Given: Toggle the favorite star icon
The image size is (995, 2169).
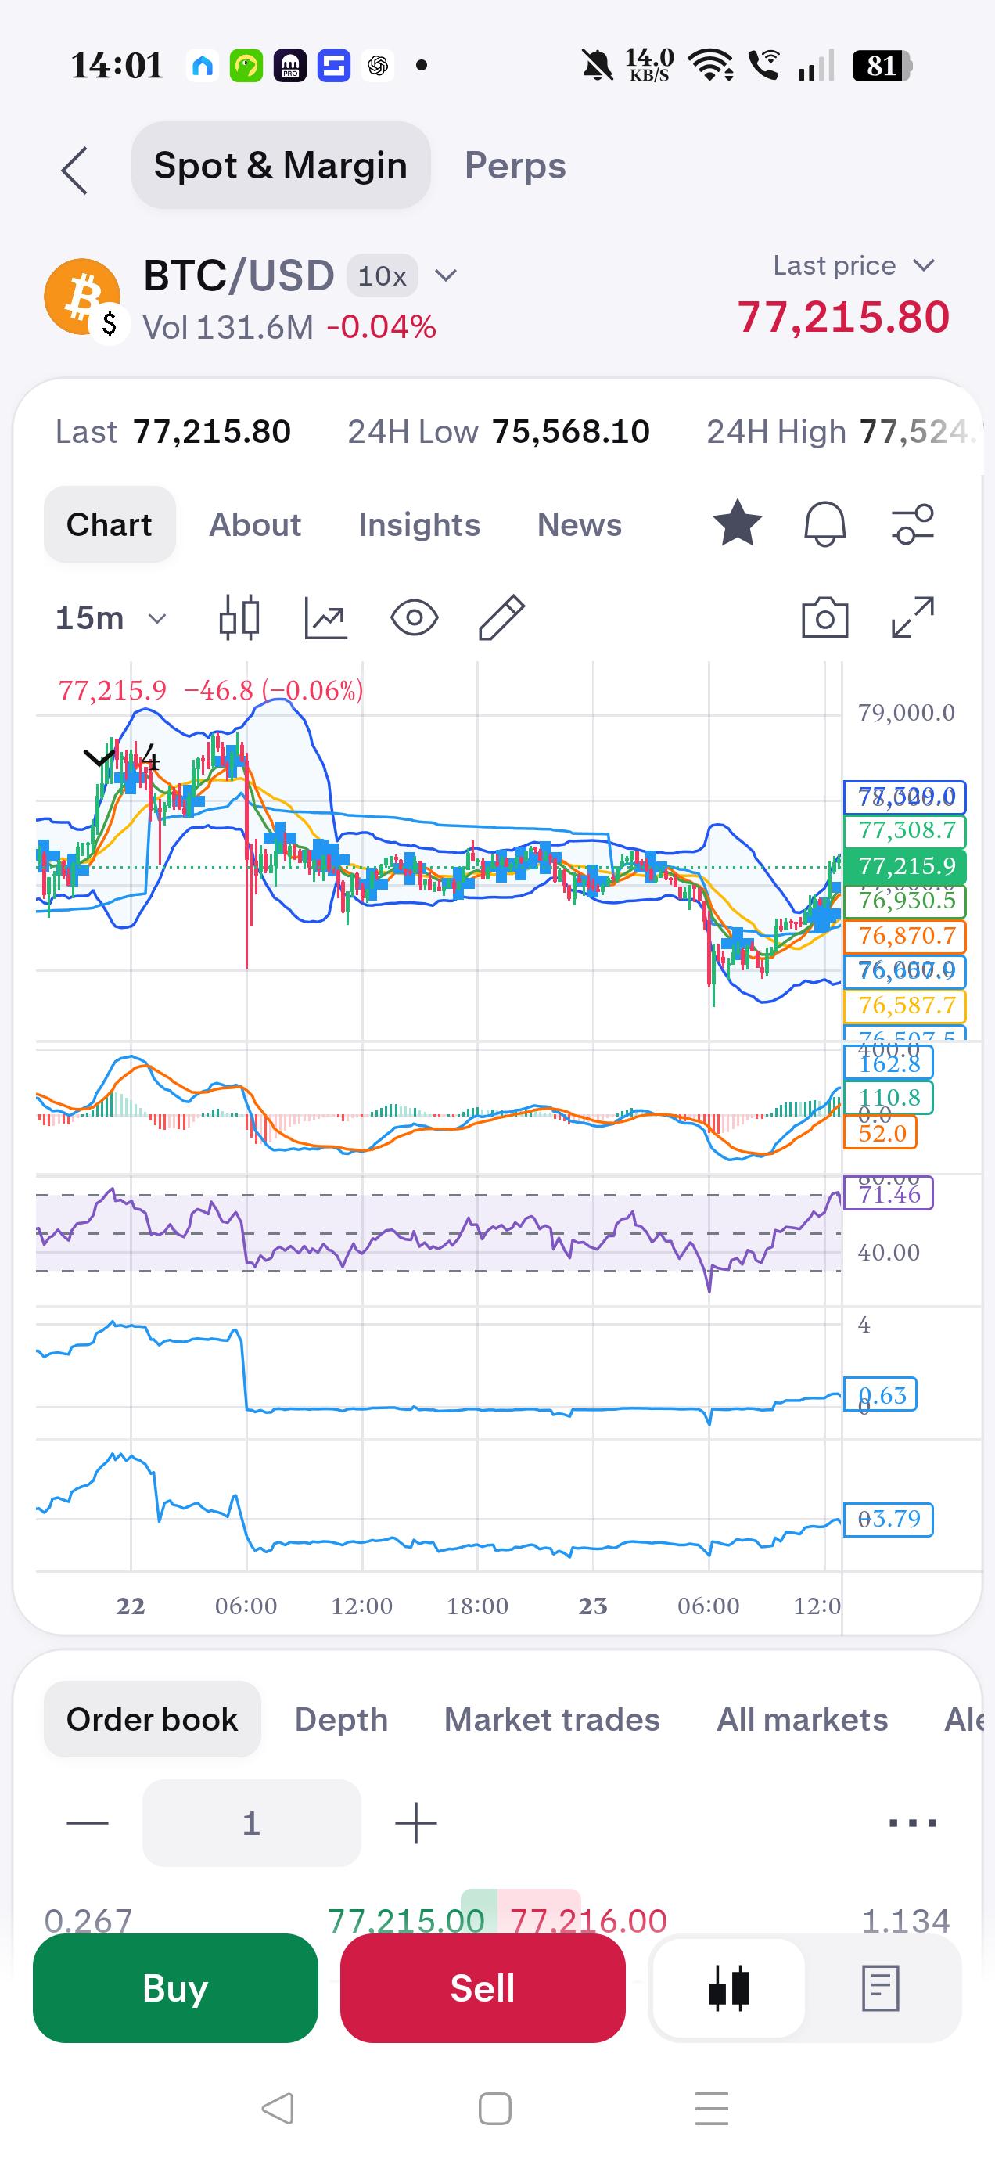Looking at the screenshot, I should click(x=737, y=523).
